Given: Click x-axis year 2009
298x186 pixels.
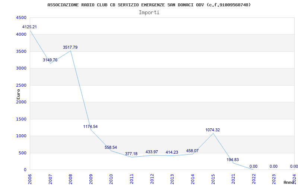Looking at the screenshot, I should [x=91, y=179].
